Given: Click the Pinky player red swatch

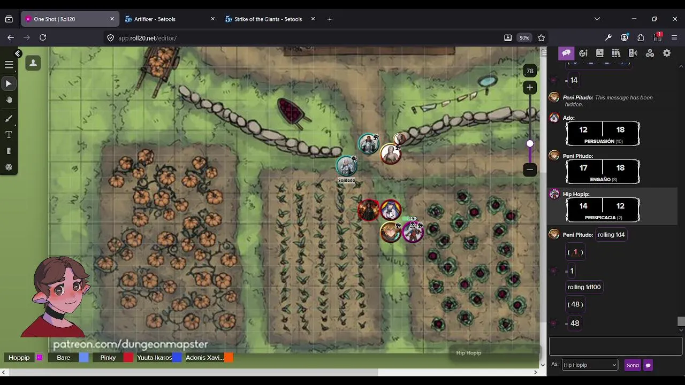Looking at the screenshot, I should pyautogui.click(x=128, y=358).
